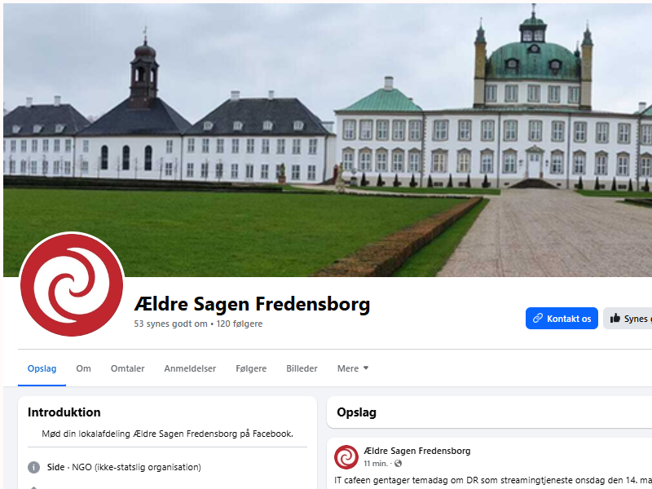Go to the Følgere tab
This screenshot has height=489, width=652.
251,368
